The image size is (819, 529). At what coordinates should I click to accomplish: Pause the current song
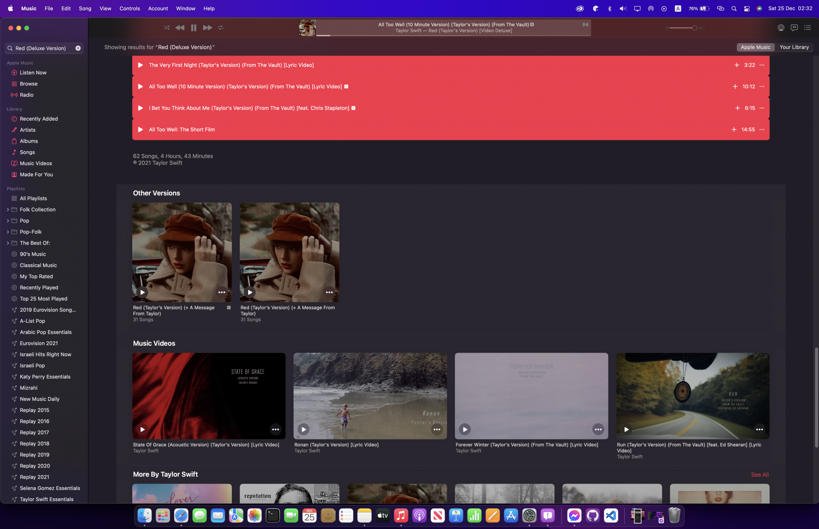point(194,28)
